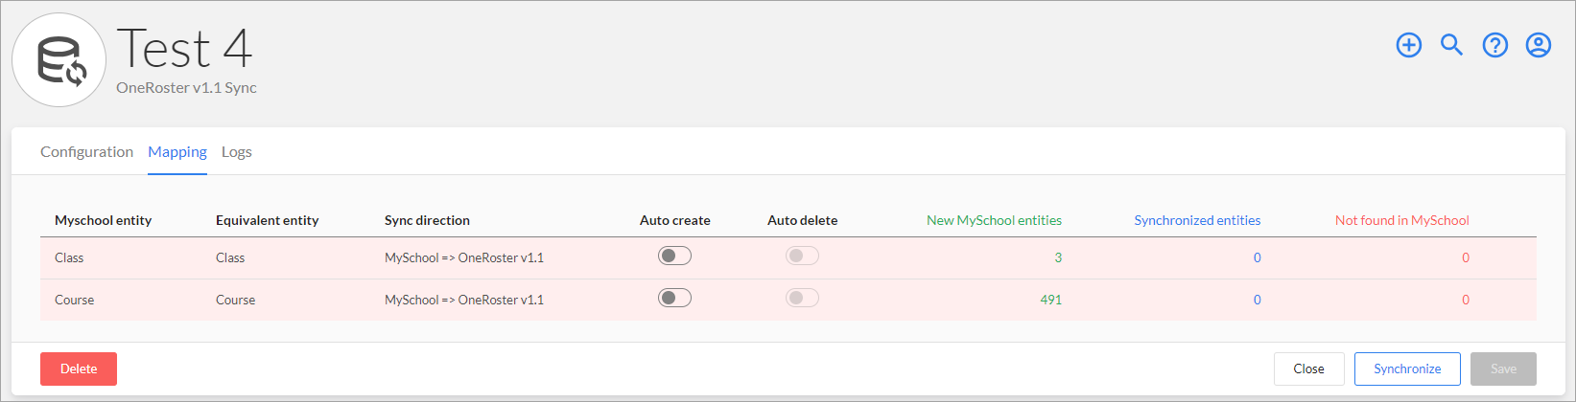Enable Auto create for Course row
1576x402 pixels.
pyautogui.click(x=674, y=299)
